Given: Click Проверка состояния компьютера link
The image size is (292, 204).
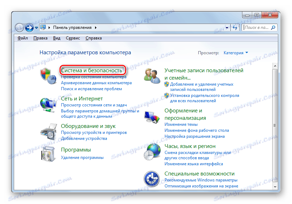Looking at the screenshot, I should [94, 77].
